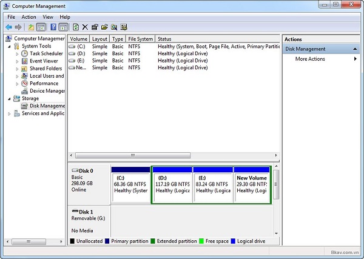Click the Up One Level folder icon
Viewport: 364px width, 259px height.
pyautogui.click(x=31, y=27)
